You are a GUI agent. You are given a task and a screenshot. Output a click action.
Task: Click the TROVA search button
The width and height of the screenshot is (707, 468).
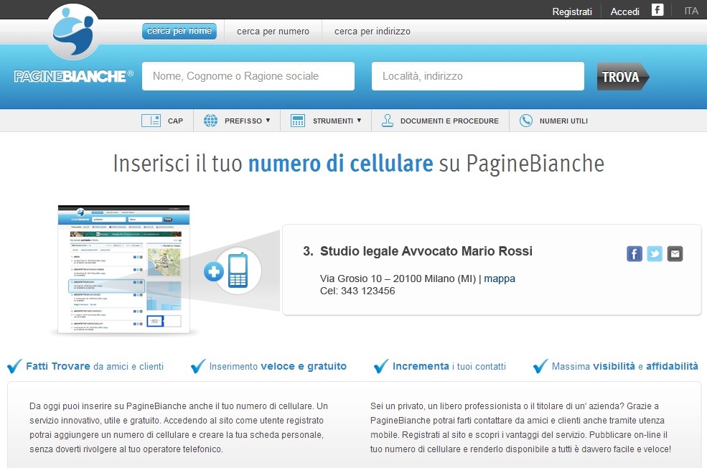click(x=623, y=76)
